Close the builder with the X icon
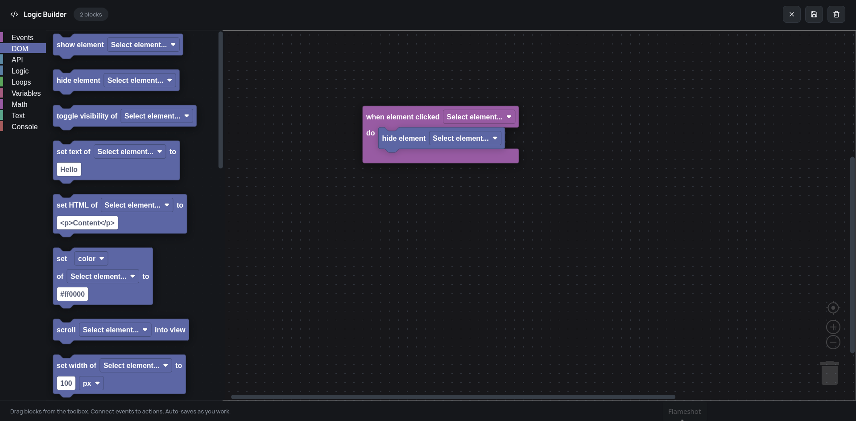Viewport: 856px width, 421px height. pos(792,14)
